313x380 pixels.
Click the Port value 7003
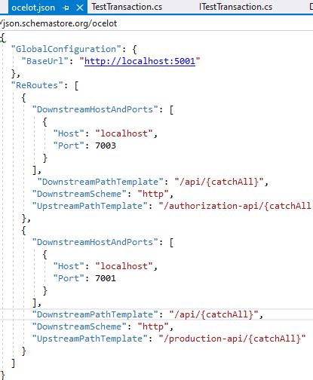pyautogui.click(x=106, y=146)
